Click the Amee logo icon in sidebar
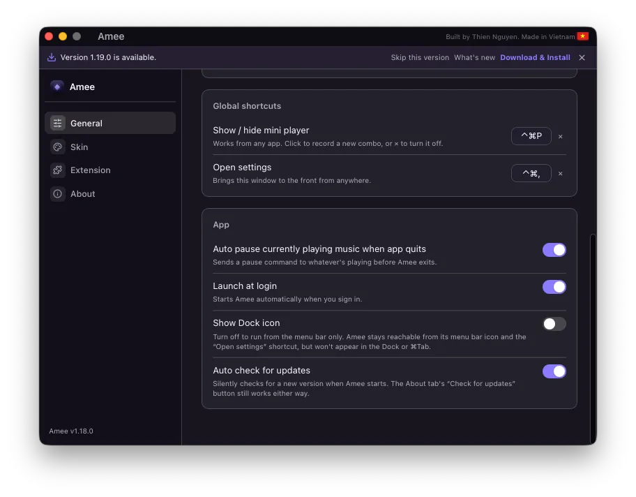 57,87
